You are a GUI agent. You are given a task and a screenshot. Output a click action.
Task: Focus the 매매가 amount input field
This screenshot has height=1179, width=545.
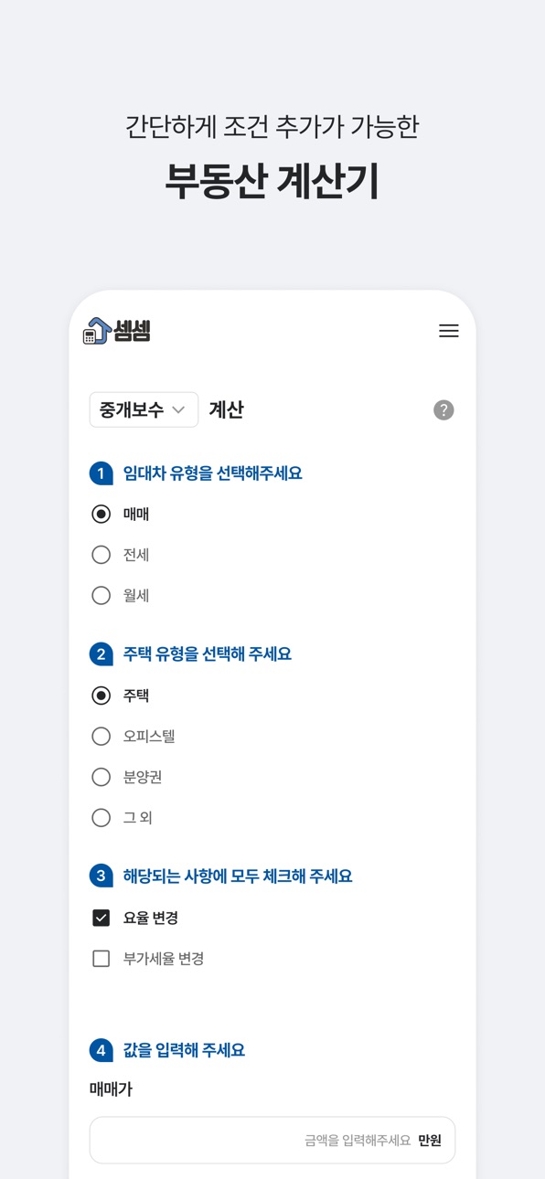click(x=272, y=1140)
